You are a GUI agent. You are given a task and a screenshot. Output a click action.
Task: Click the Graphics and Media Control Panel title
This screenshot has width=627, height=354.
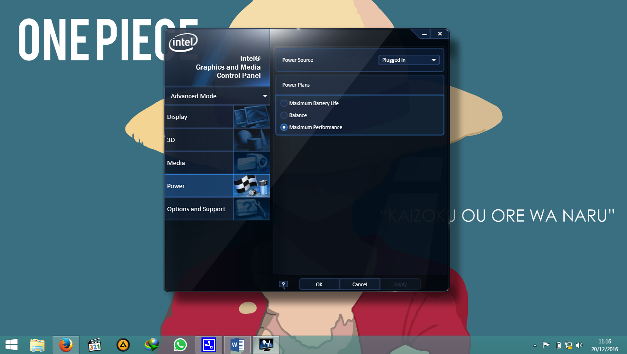pos(228,67)
